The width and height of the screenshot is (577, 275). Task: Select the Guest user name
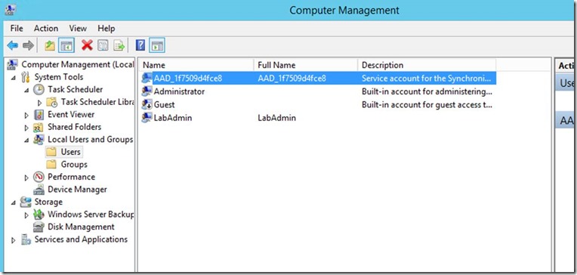pos(164,104)
